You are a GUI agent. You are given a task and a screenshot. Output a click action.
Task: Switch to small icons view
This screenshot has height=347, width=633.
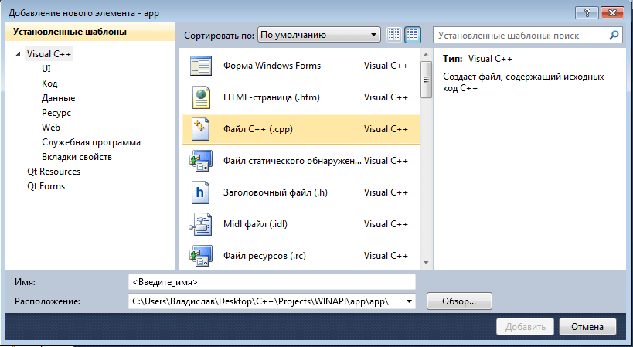coord(394,35)
